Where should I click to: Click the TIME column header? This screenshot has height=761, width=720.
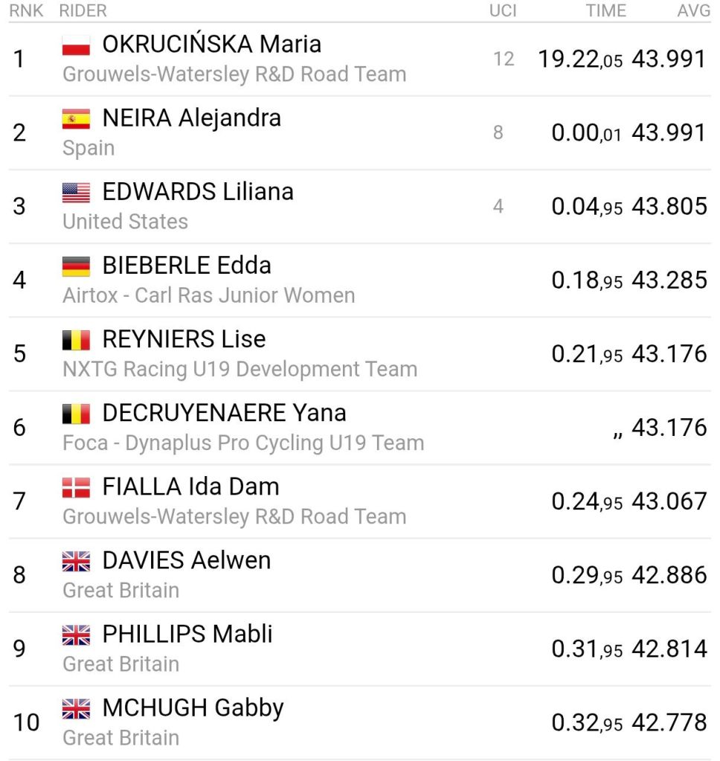point(605,10)
